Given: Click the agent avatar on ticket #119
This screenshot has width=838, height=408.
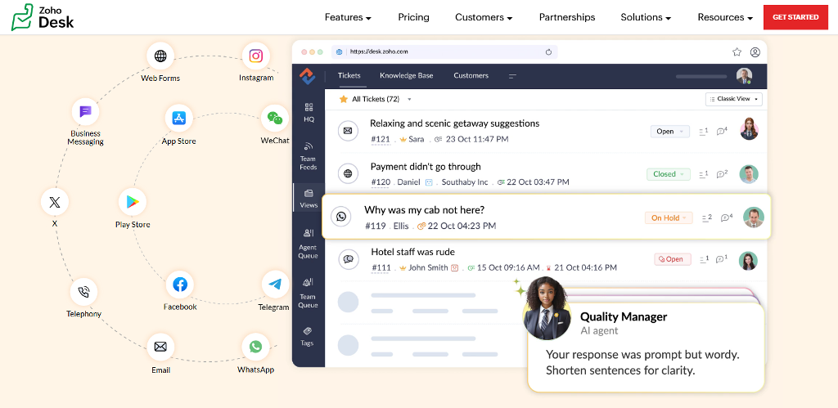Looking at the screenshot, I should coord(754,217).
